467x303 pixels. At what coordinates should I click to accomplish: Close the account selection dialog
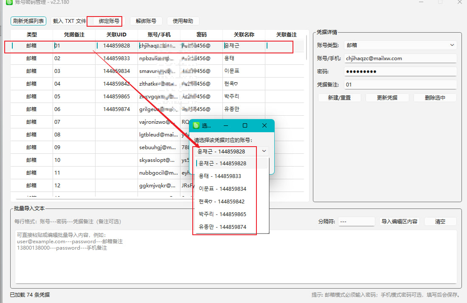(264, 125)
